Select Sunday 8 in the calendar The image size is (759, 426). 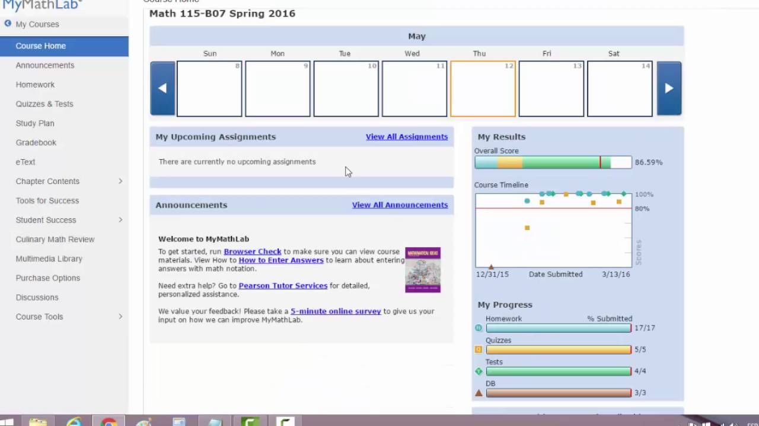pyautogui.click(x=209, y=89)
